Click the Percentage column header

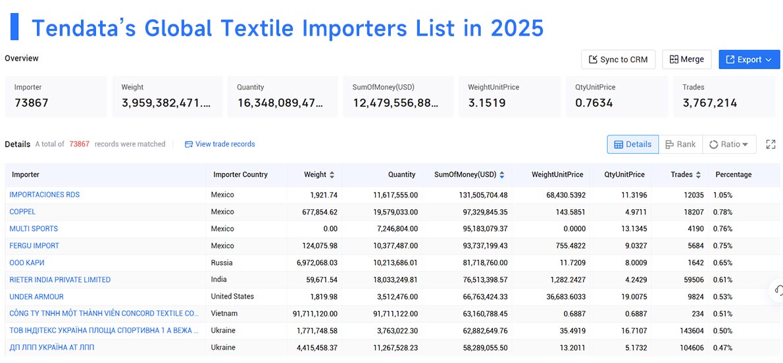733,175
